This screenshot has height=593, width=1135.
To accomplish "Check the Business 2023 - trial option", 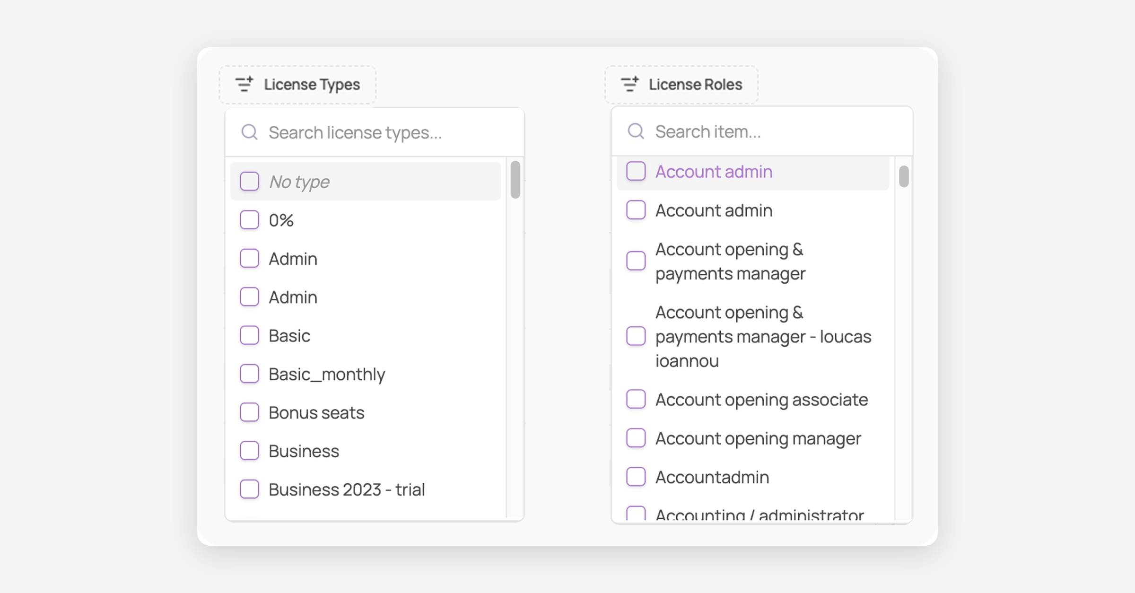I will point(249,489).
